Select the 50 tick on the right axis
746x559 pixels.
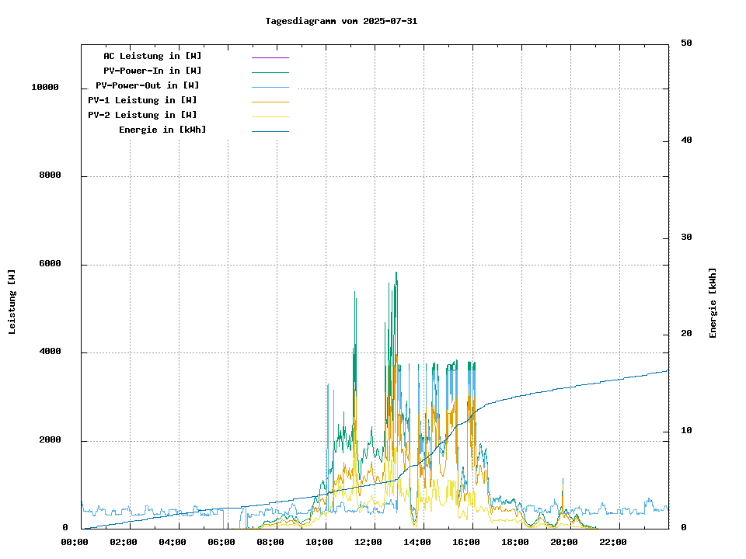point(686,43)
